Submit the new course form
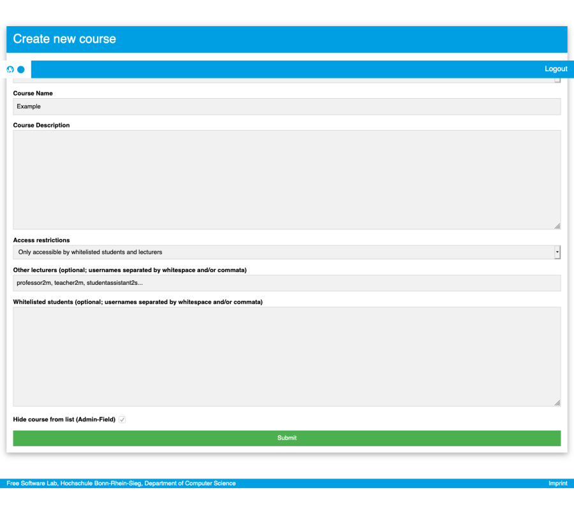Viewport: 574px width, 525px height. point(286,438)
